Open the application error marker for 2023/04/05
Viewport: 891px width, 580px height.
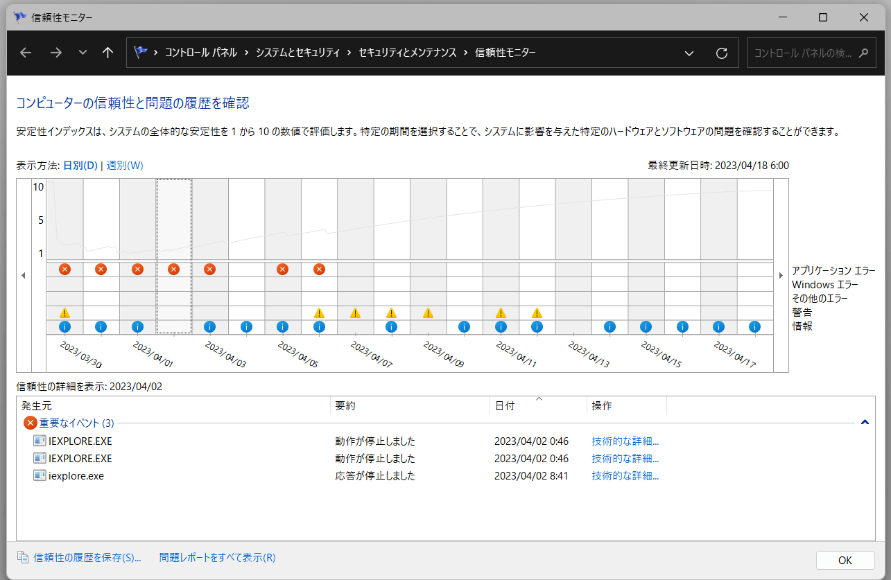click(282, 269)
